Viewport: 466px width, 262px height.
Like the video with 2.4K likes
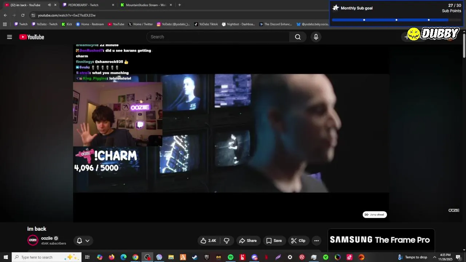pyautogui.click(x=208, y=241)
